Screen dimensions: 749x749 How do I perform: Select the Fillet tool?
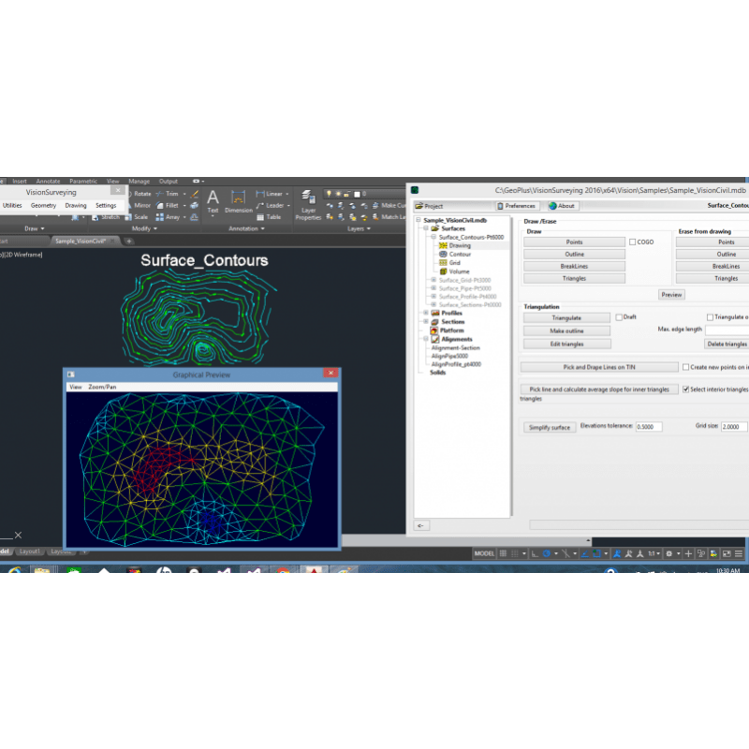[168, 205]
